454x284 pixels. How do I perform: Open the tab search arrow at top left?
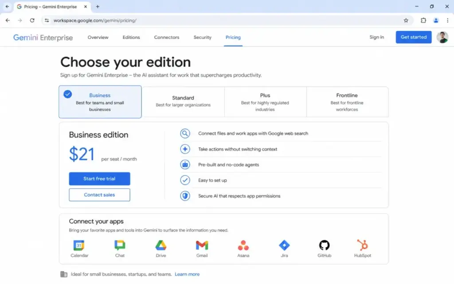click(x=7, y=6)
